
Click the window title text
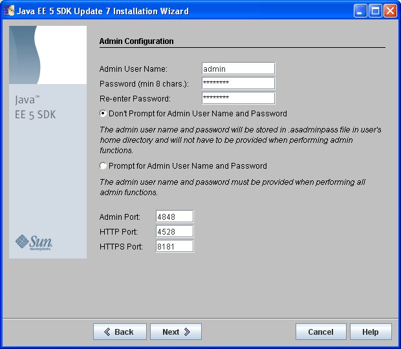(x=103, y=11)
